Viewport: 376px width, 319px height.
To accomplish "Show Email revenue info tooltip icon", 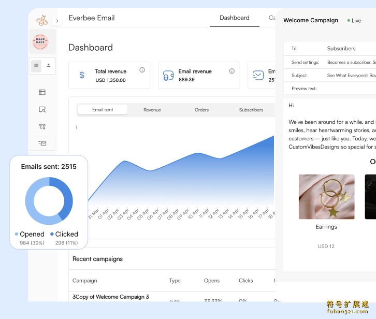I will [232, 71].
